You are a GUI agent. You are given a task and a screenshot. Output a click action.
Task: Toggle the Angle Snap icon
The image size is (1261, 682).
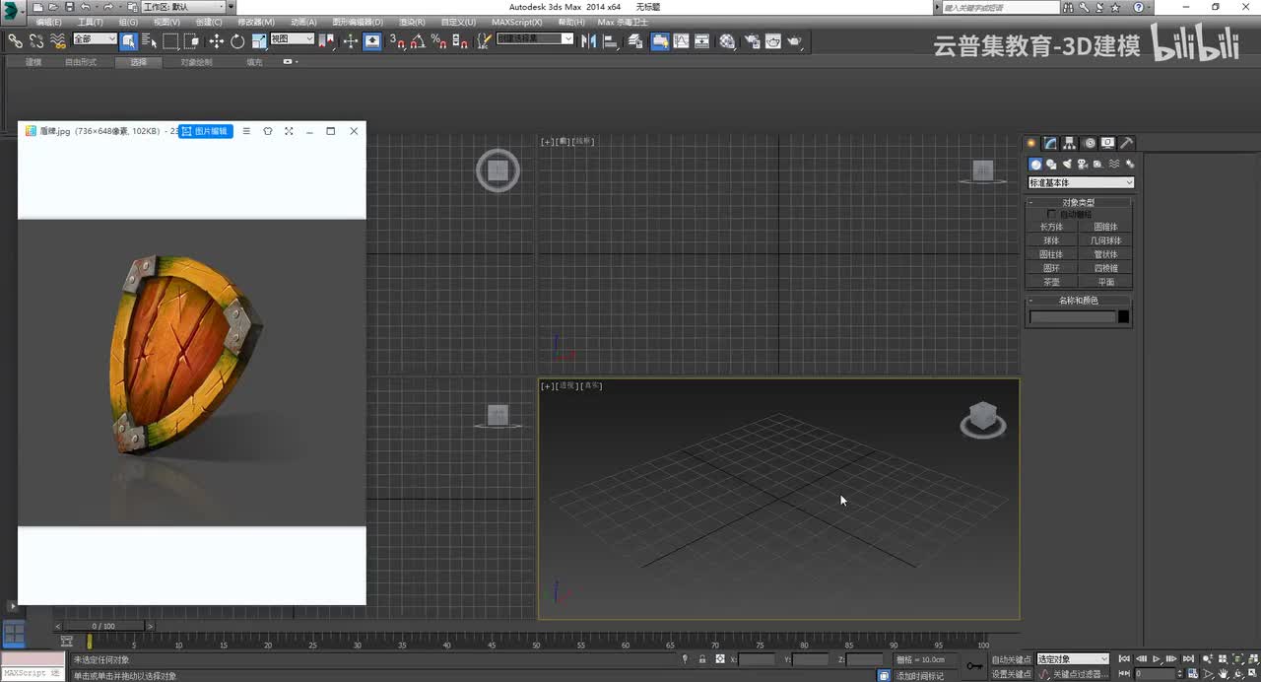(x=417, y=41)
